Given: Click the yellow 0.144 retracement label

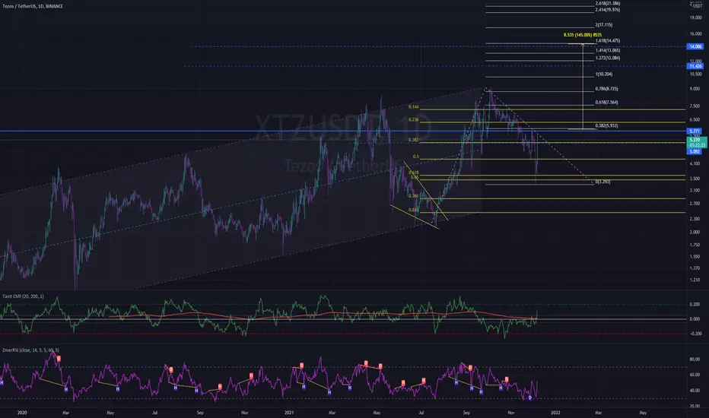Looking at the screenshot, I should pyautogui.click(x=413, y=107).
